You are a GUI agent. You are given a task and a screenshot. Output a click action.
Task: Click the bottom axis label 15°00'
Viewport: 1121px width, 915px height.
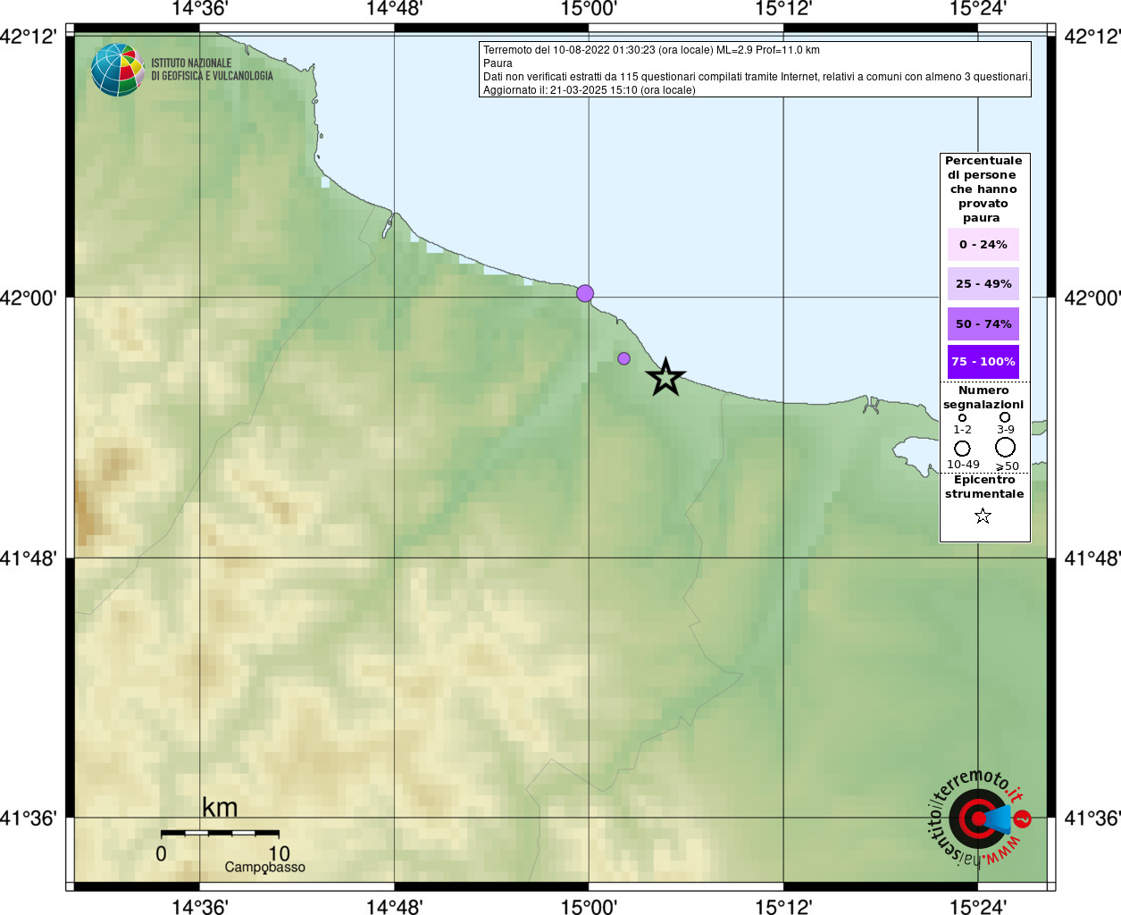(589, 906)
